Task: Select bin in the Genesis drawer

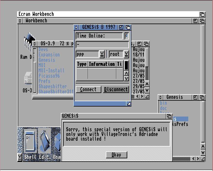Action: pyautogui.click(x=164, y=103)
